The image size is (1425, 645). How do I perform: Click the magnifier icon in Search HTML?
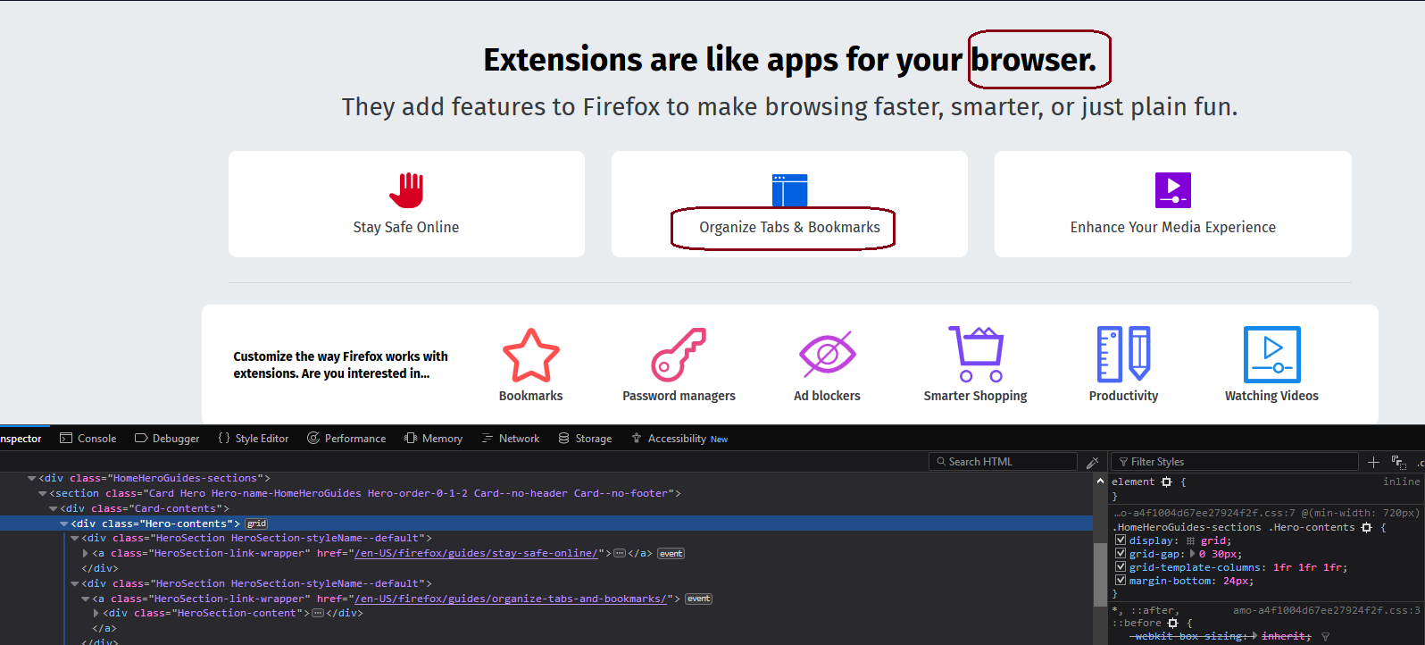pos(941,462)
